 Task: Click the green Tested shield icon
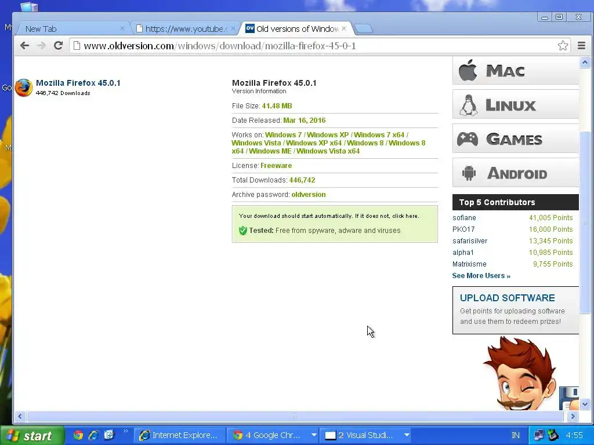[x=243, y=231]
